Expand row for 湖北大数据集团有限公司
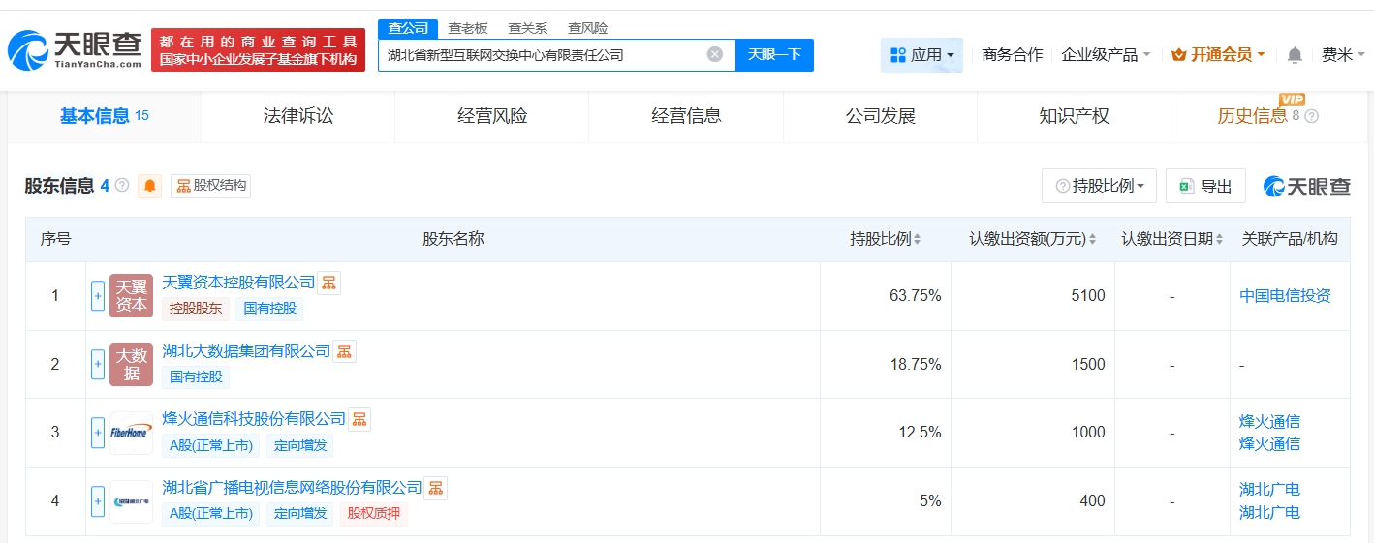This screenshot has height=543, width=1374. coord(98,364)
